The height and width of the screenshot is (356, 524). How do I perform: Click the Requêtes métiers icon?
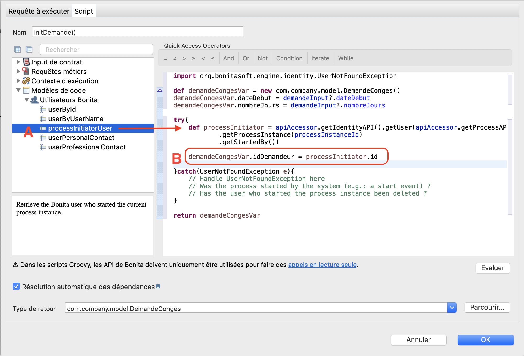click(x=26, y=71)
